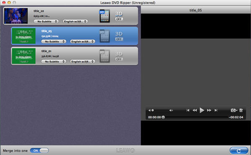The height and width of the screenshot is (155, 251).
Task: Click the edit video icon in the player
Action: coord(241,110)
